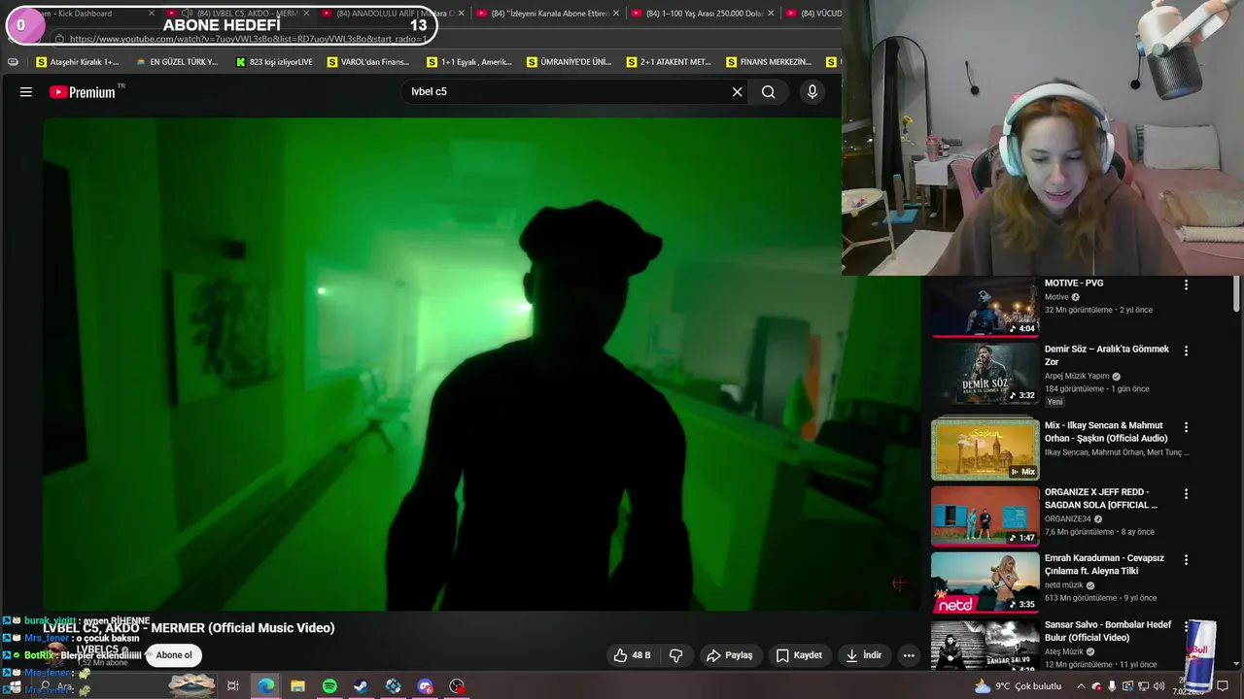The height and width of the screenshot is (699, 1244).
Task: Switch to VÜCUD browser tab
Action: pyautogui.click(x=812, y=14)
